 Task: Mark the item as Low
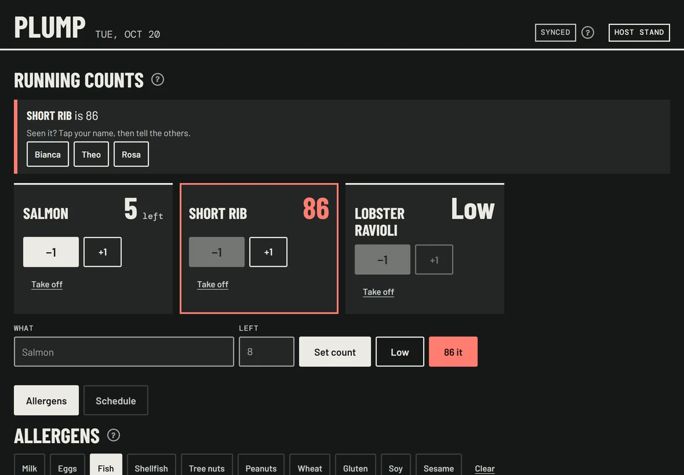click(x=400, y=352)
